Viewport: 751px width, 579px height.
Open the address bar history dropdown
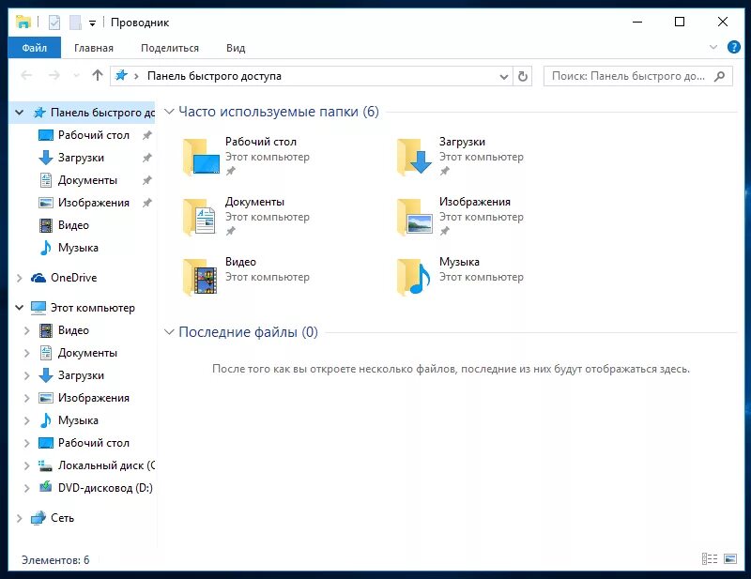point(504,76)
